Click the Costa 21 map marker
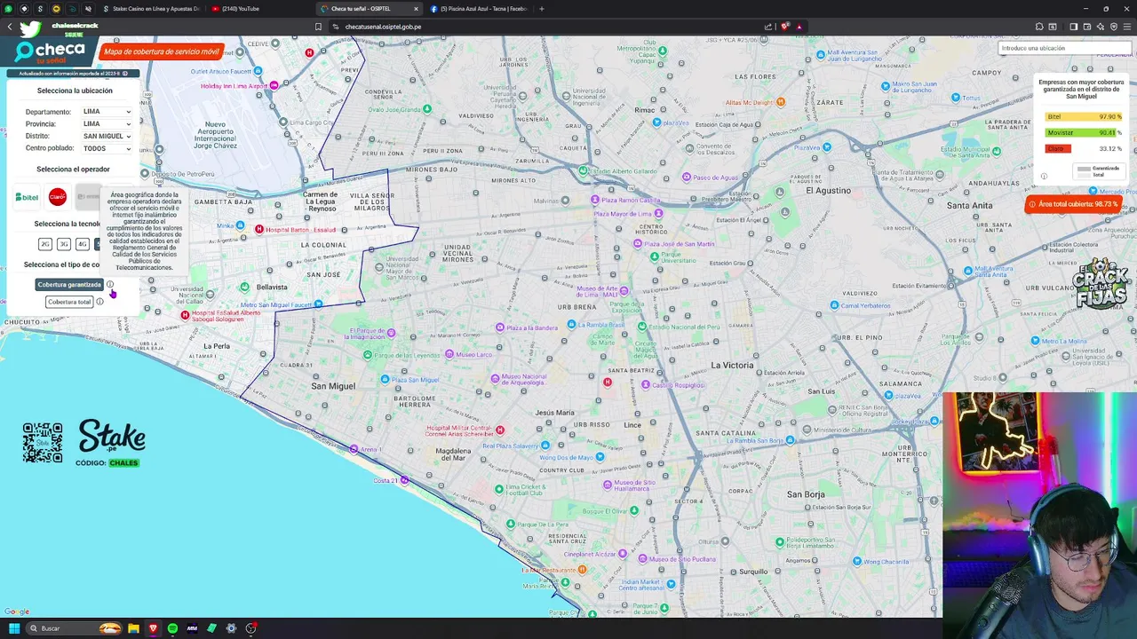Viewport: 1137px width, 639px height. coord(404,480)
